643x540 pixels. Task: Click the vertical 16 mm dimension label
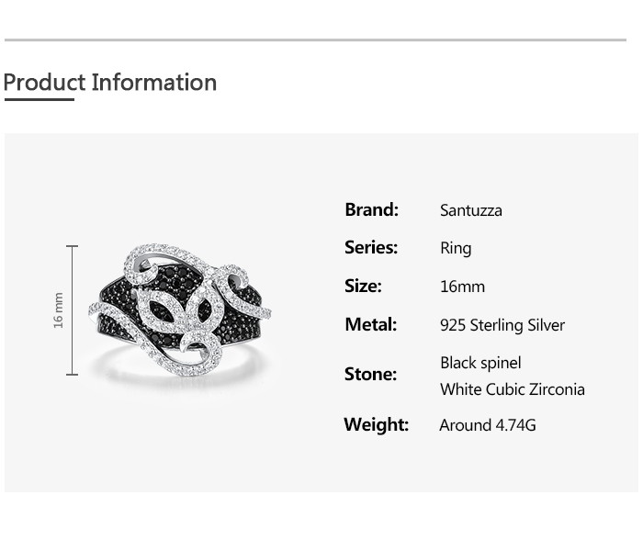[59, 310]
